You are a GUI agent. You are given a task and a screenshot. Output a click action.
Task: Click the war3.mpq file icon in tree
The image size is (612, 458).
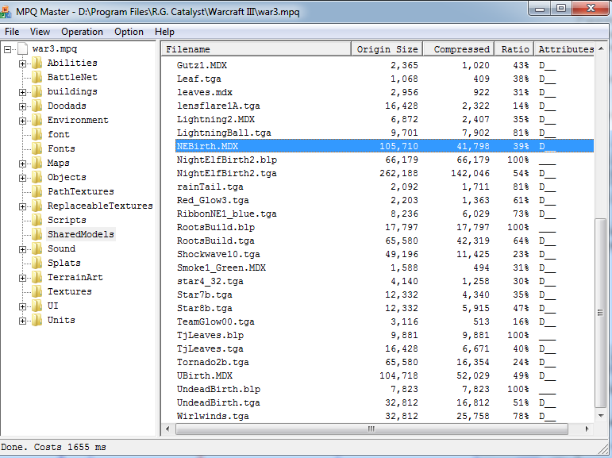(23, 48)
